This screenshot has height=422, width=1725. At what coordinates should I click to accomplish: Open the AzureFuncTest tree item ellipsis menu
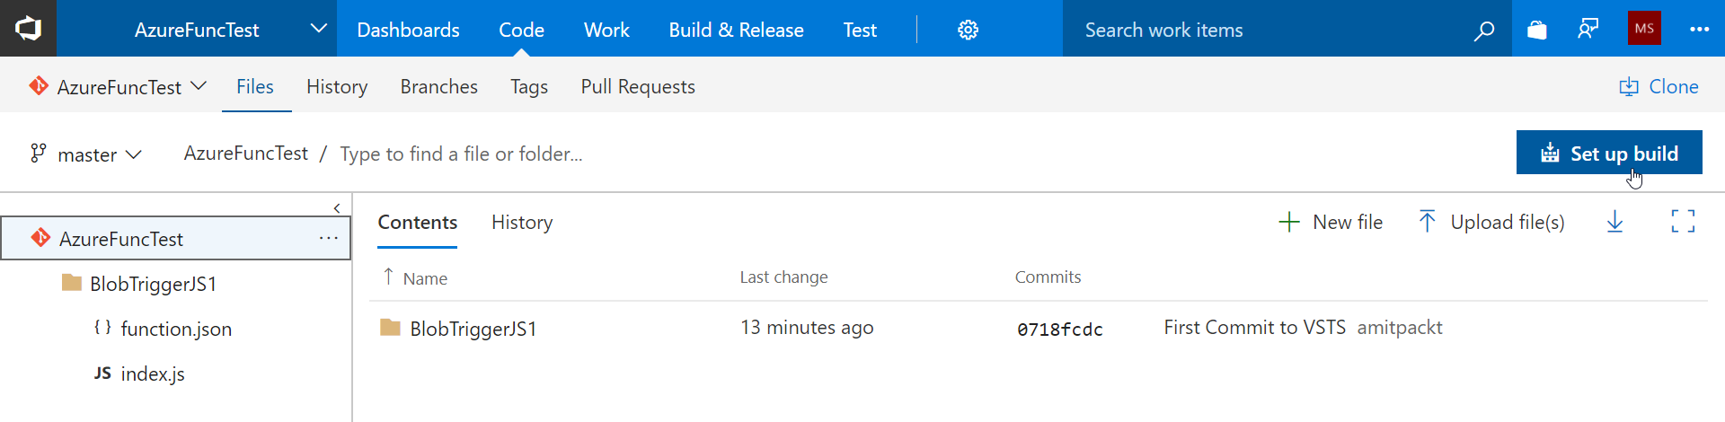(x=329, y=238)
